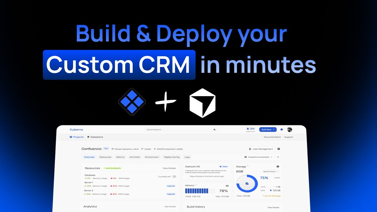Click the master branch indicator
The width and height of the screenshot is (377, 212).
point(146,149)
